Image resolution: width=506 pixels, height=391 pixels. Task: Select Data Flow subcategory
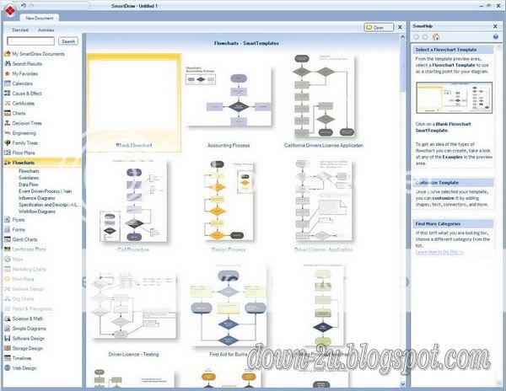[x=30, y=185]
